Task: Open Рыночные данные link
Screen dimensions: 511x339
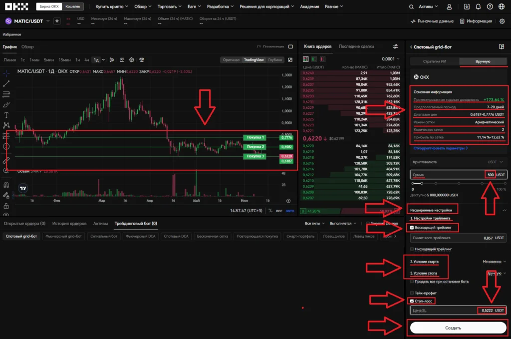Action: (432, 21)
